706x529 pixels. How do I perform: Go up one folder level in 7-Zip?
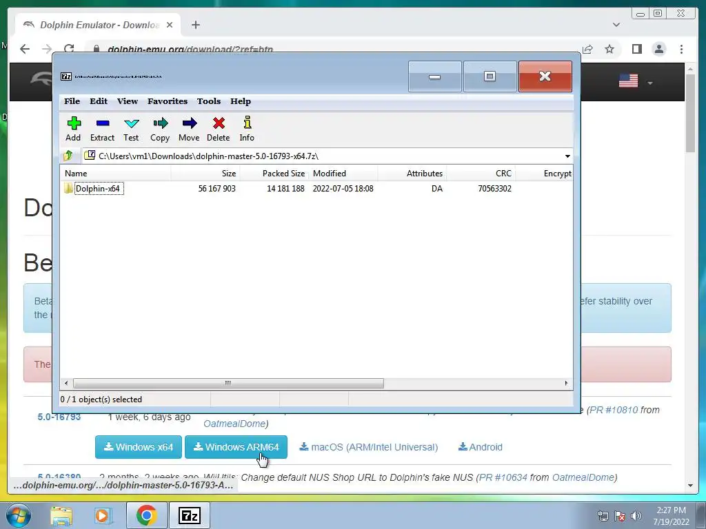pyautogui.click(x=68, y=156)
